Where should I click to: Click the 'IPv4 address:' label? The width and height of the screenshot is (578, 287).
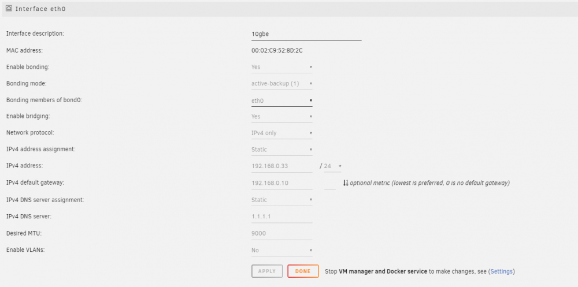click(25, 166)
